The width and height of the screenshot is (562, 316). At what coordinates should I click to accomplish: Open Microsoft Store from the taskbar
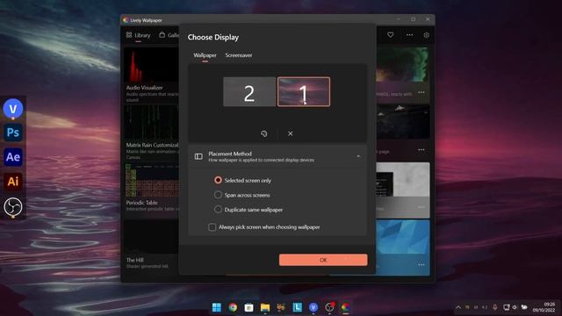click(x=249, y=307)
